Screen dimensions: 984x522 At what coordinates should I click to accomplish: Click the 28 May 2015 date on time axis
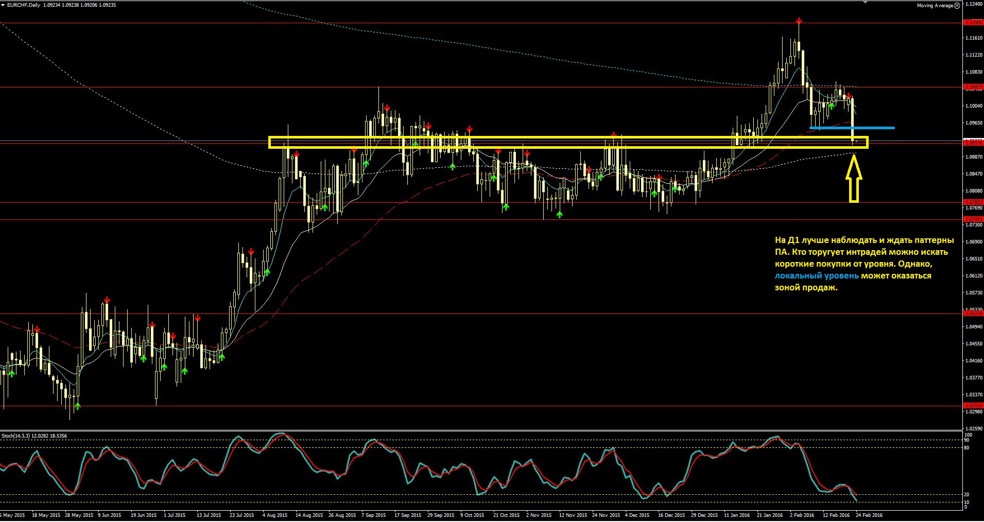pos(79,515)
